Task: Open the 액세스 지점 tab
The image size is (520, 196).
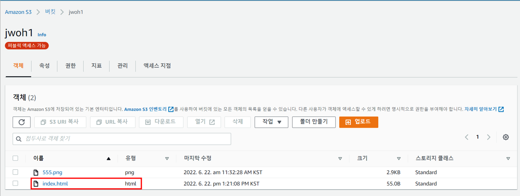Action: [157, 66]
